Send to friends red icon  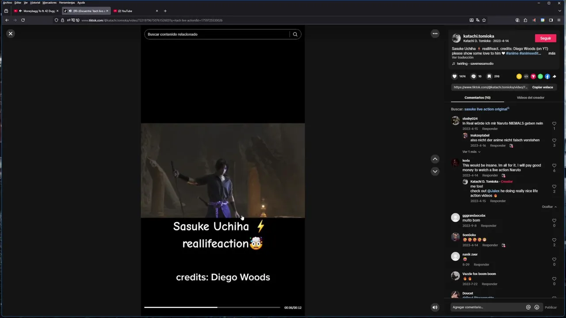click(x=533, y=76)
